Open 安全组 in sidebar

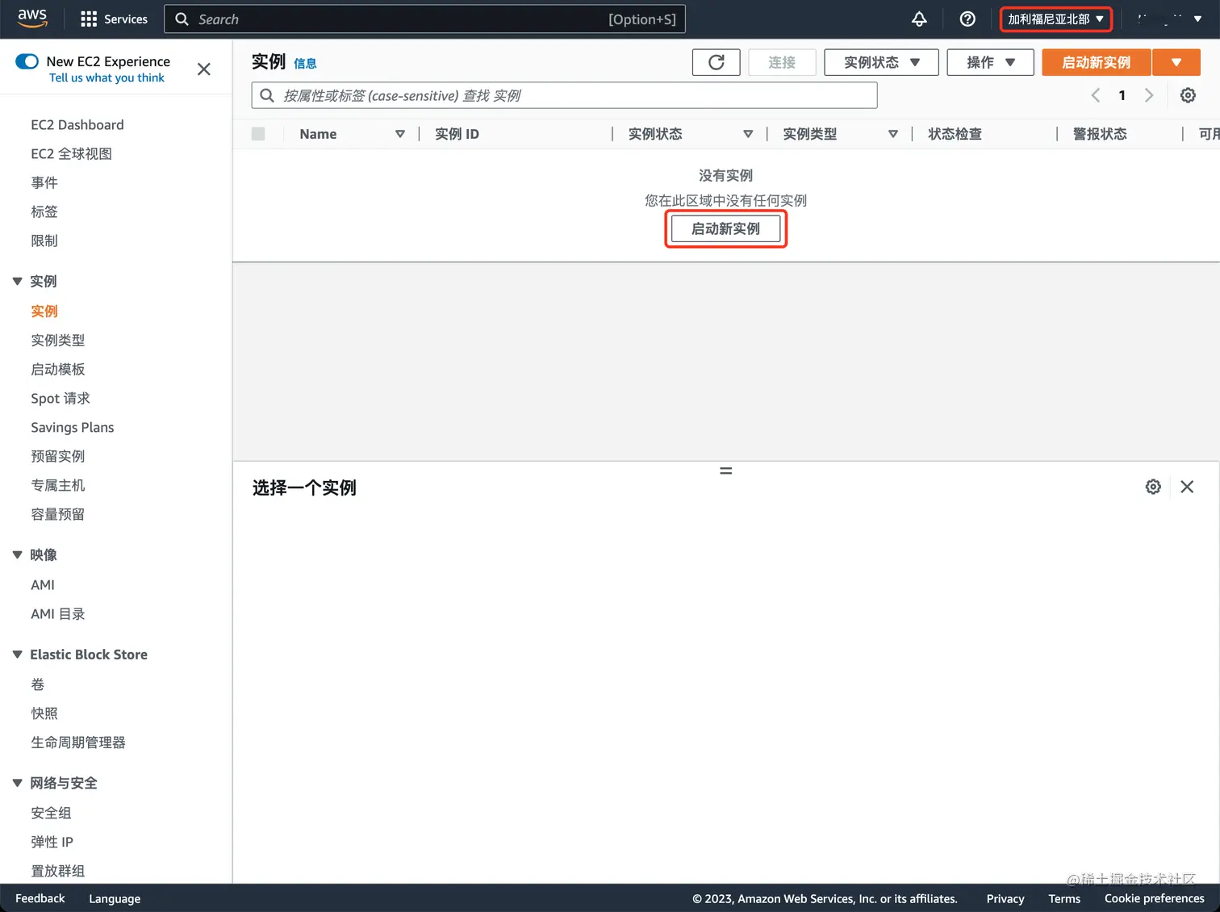[51, 813]
